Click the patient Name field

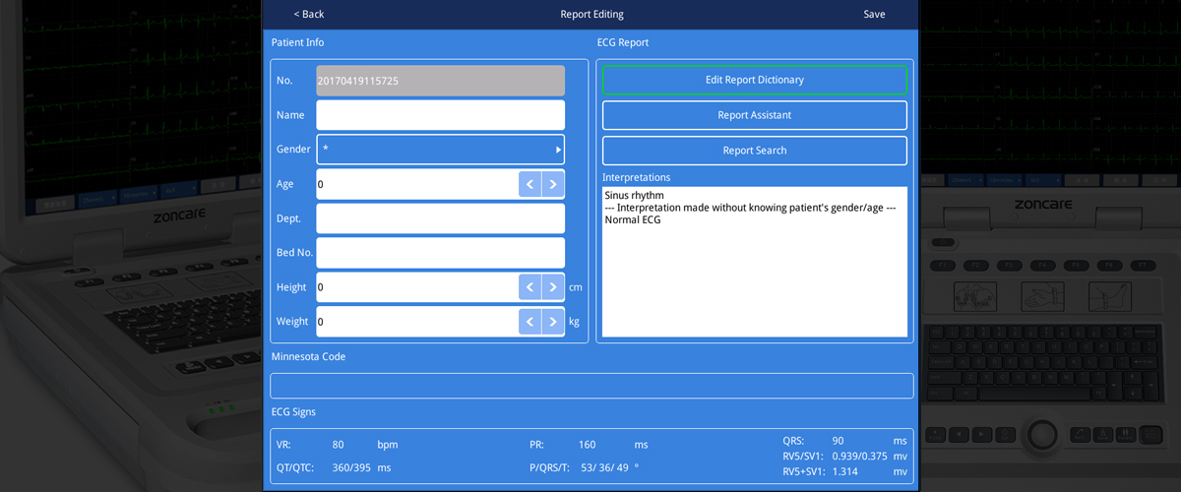click(x=440, y=115)
